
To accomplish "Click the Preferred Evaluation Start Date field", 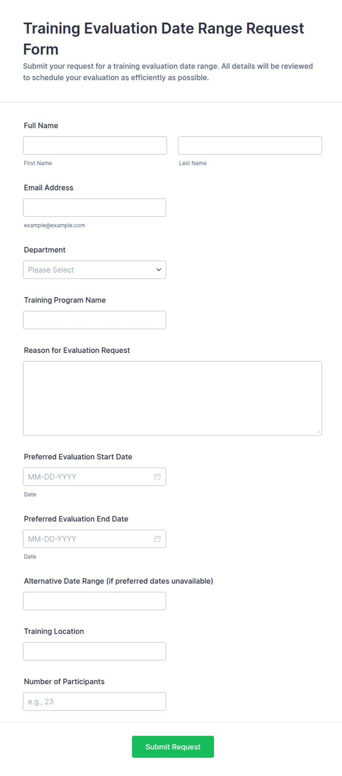I will 95,477.
